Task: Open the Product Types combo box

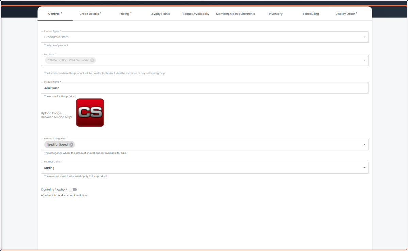Action: pos(205,37)
